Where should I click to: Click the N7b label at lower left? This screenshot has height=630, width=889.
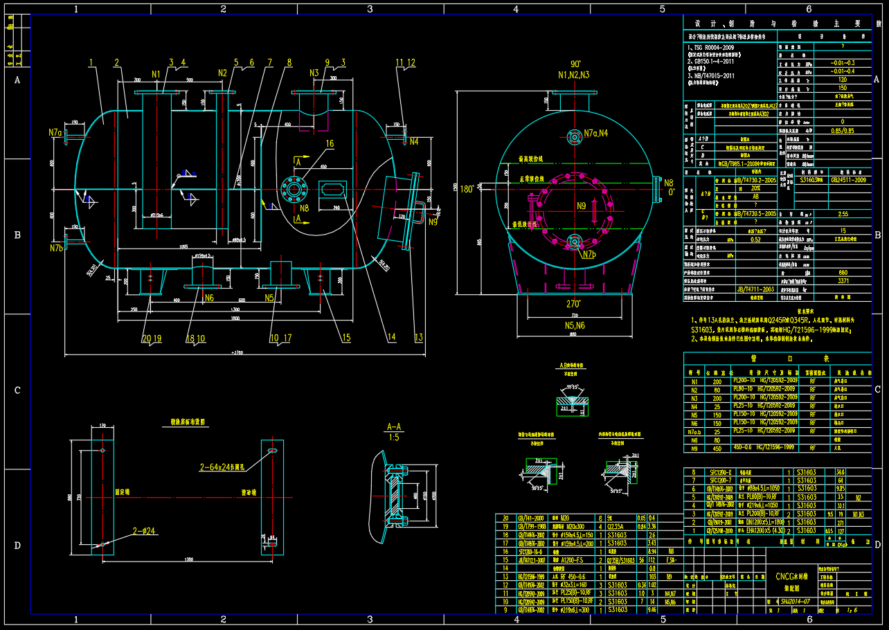point(56,247)
